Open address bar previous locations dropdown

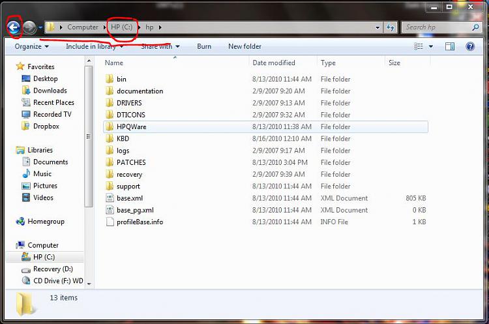[x=378, y=27]
